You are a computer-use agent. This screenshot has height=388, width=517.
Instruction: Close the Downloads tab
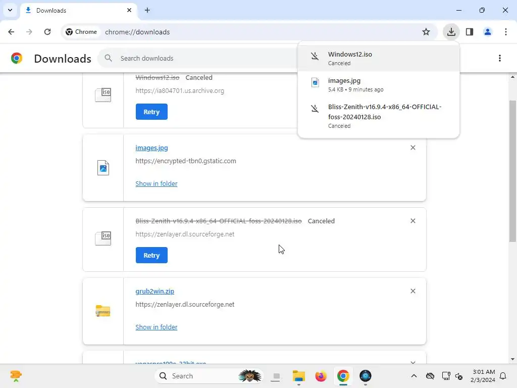click(x=129, y=10)
